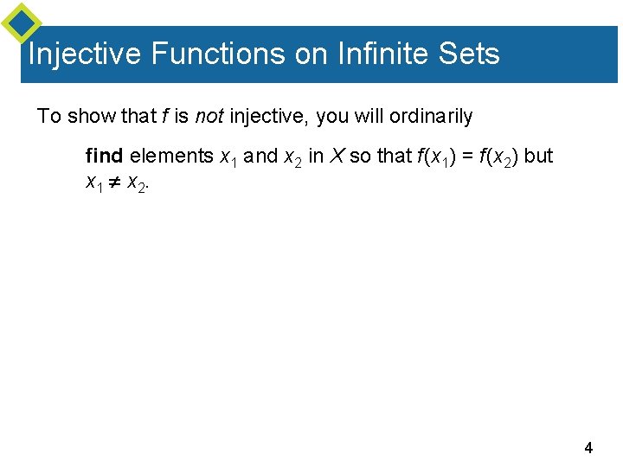
Task: Click the italic capital X symbol
Action: point(337,156)
